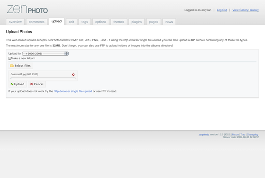This screenshot has width=265, height=178.
Task: Open the comments tab
Action: [x=36, y=22]
